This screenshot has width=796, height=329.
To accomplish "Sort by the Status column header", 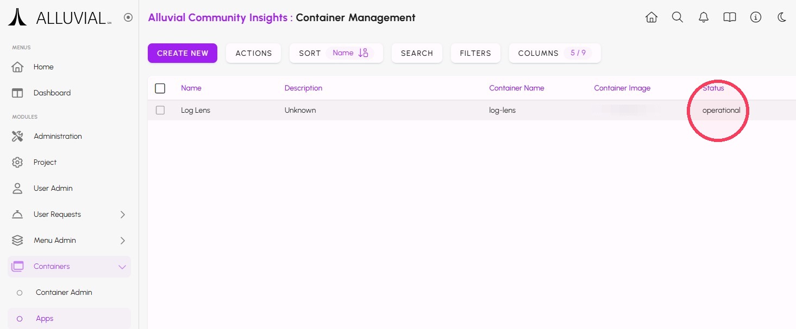I will 713,88.
